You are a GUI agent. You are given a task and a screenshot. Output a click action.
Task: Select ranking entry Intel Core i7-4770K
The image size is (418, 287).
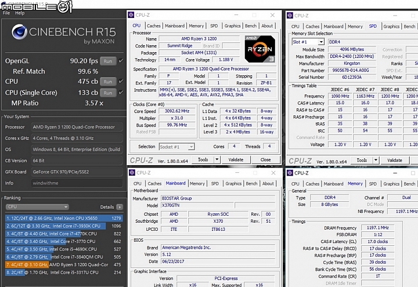(x=64, y=234)
